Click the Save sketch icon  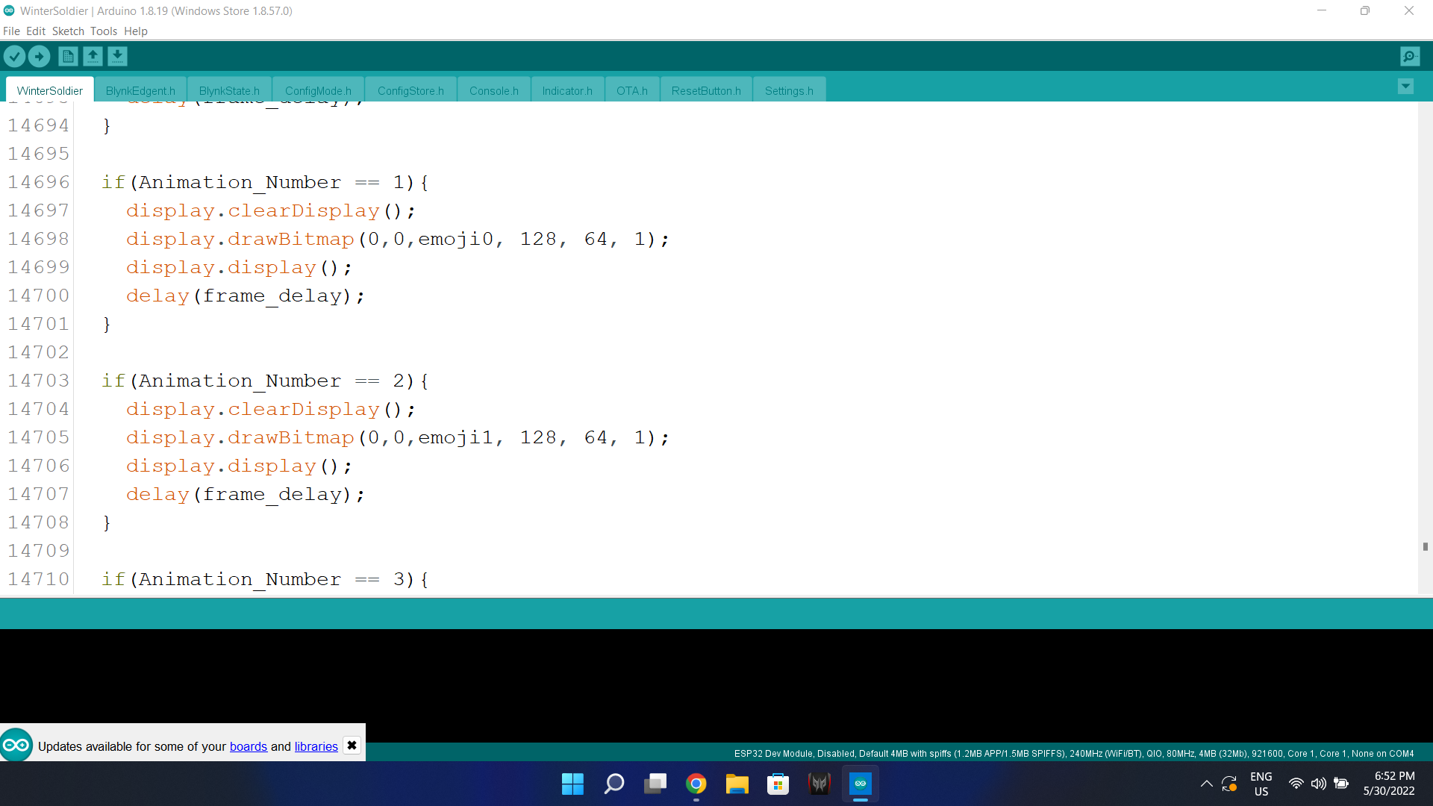117,56
